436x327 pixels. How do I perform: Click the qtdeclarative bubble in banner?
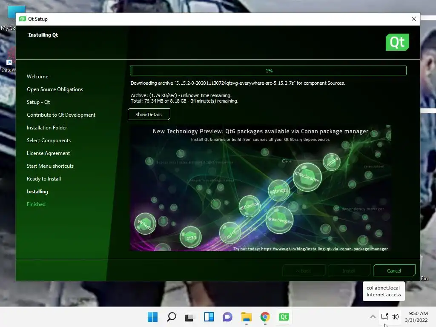click(x=307, y=177)
